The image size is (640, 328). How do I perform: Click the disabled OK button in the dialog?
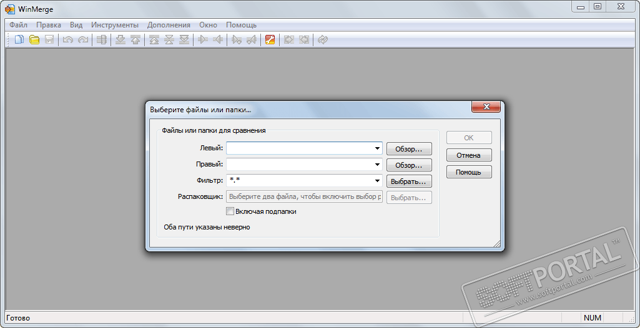469,138
